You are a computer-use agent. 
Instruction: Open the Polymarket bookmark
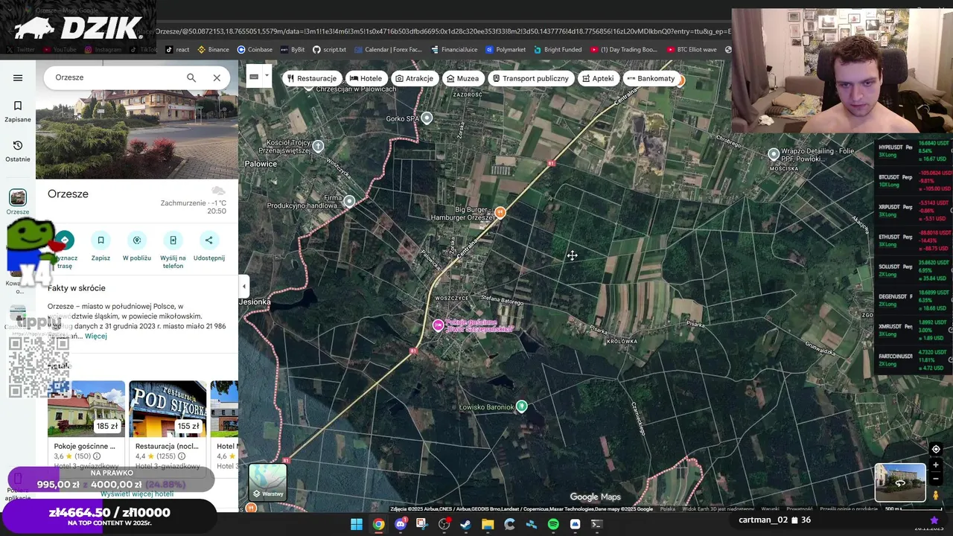coord(506,49)
